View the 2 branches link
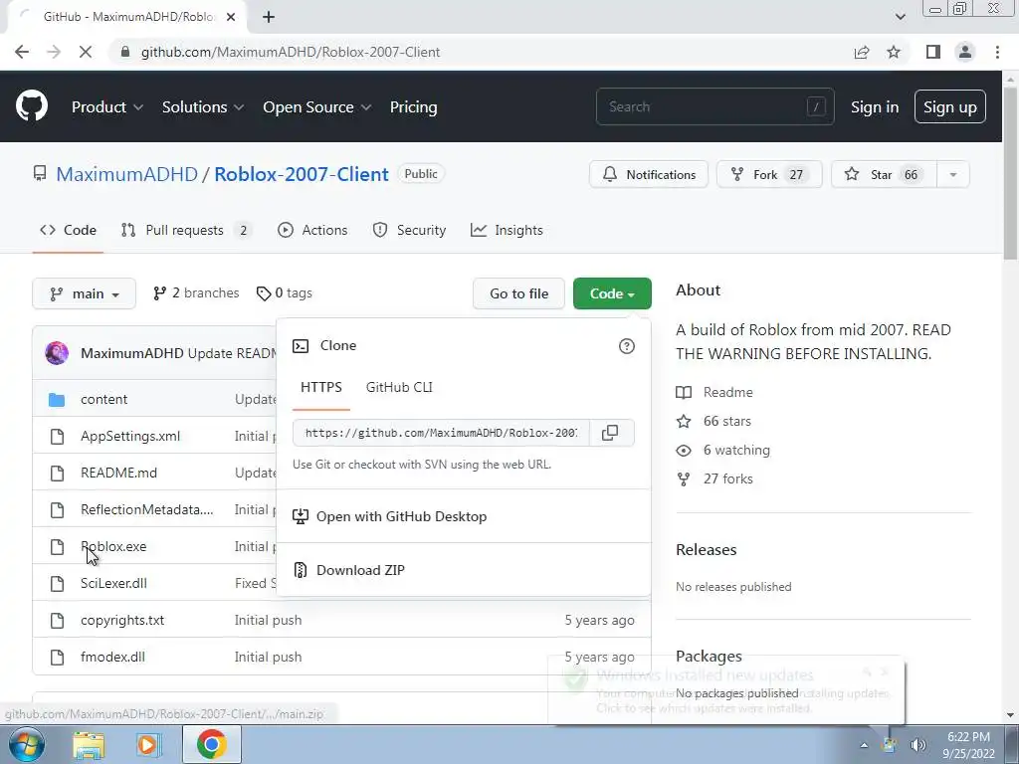Viewport: 1019px width, 764px height. [196, 293]
